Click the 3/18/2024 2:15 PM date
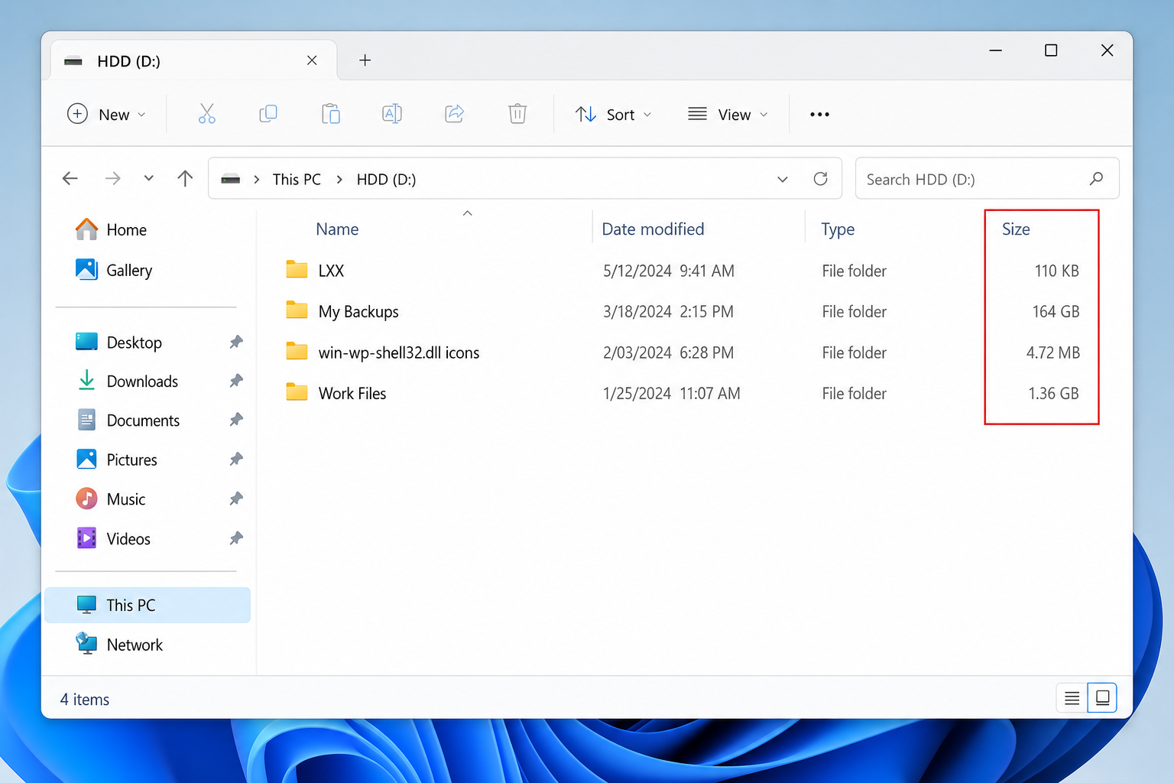The image size is (1174, 783). pyautogui.click(x=668, y=311)
